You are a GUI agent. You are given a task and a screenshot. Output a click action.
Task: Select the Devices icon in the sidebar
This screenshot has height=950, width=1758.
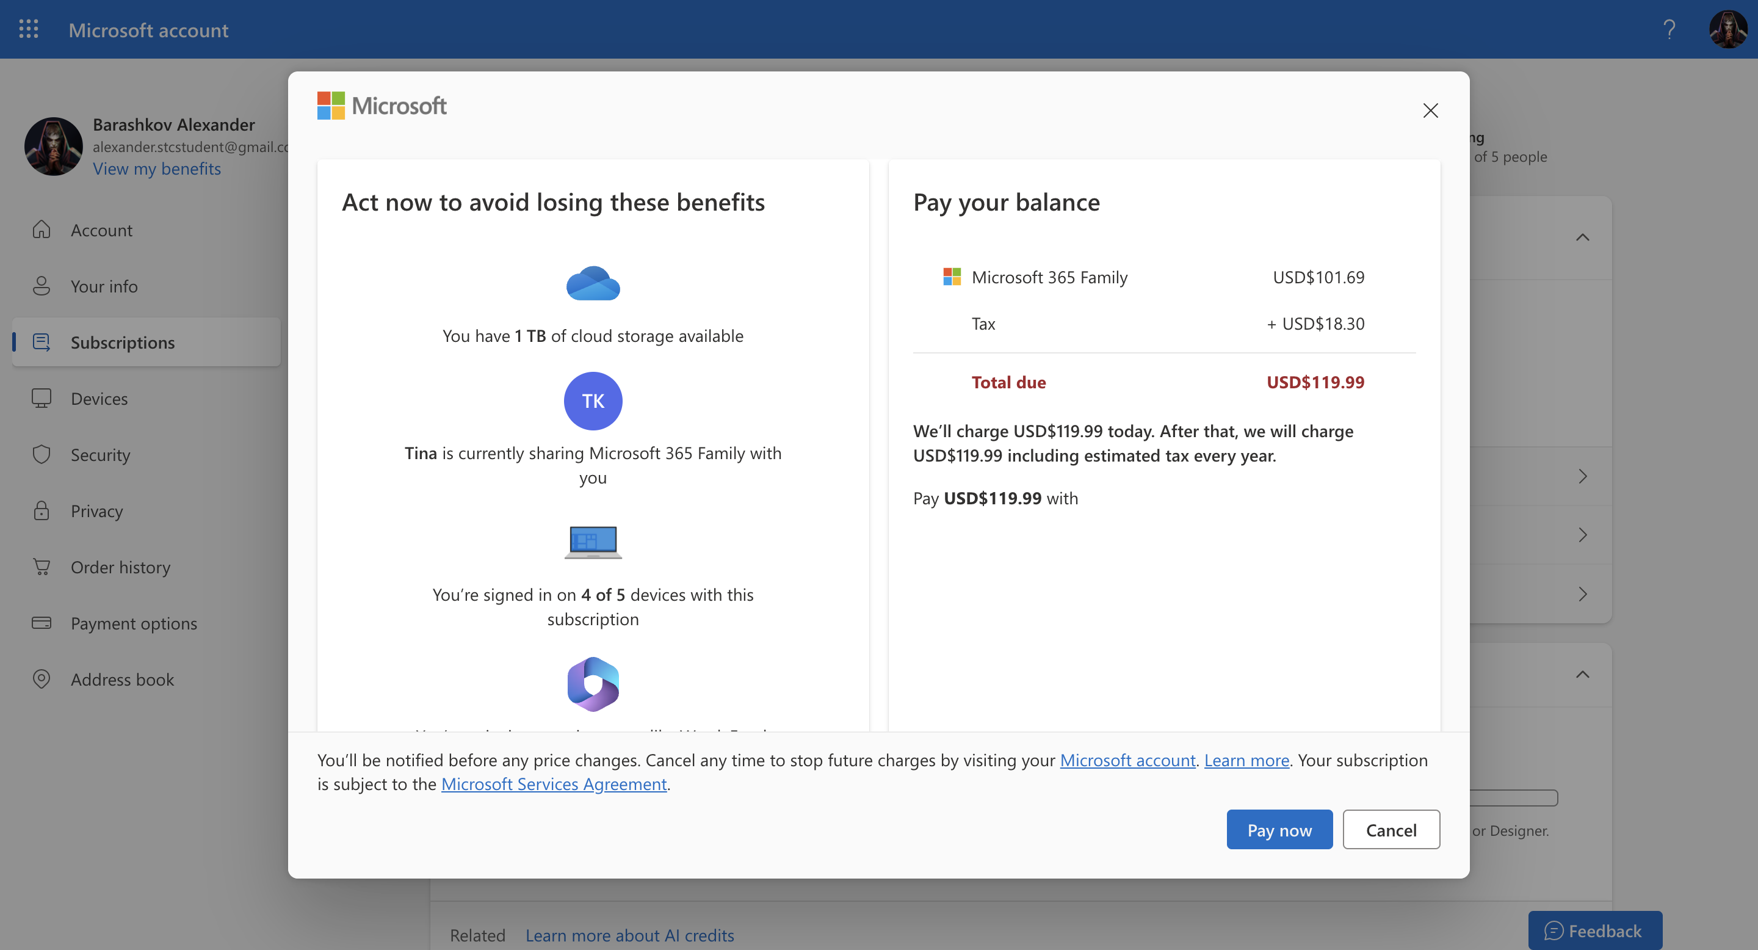[x=42, y=398]
